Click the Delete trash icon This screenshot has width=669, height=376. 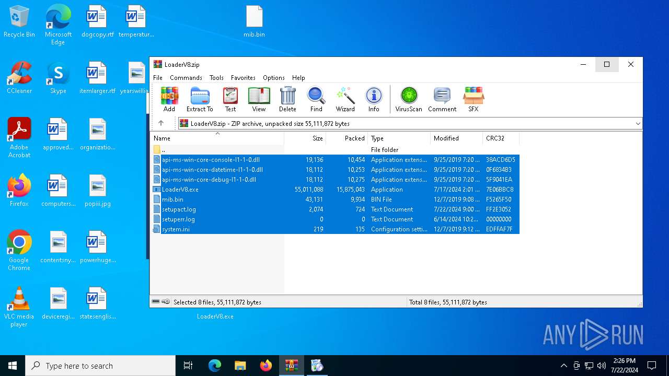(287, 99)
